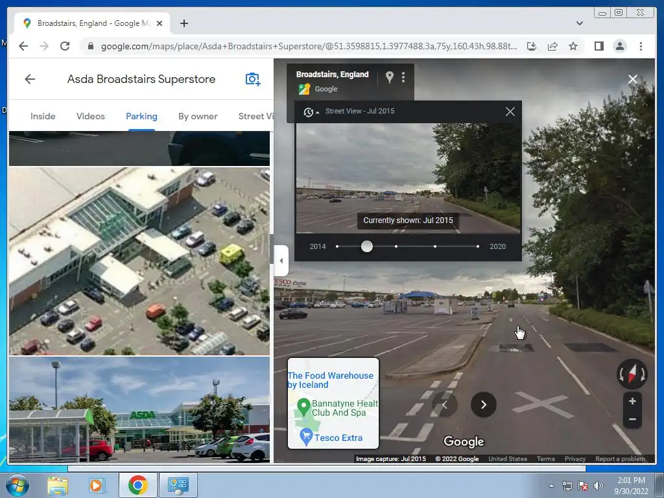Open the Terms link
This screenshot has height=498, width=664.
click(x=545, y=458)
